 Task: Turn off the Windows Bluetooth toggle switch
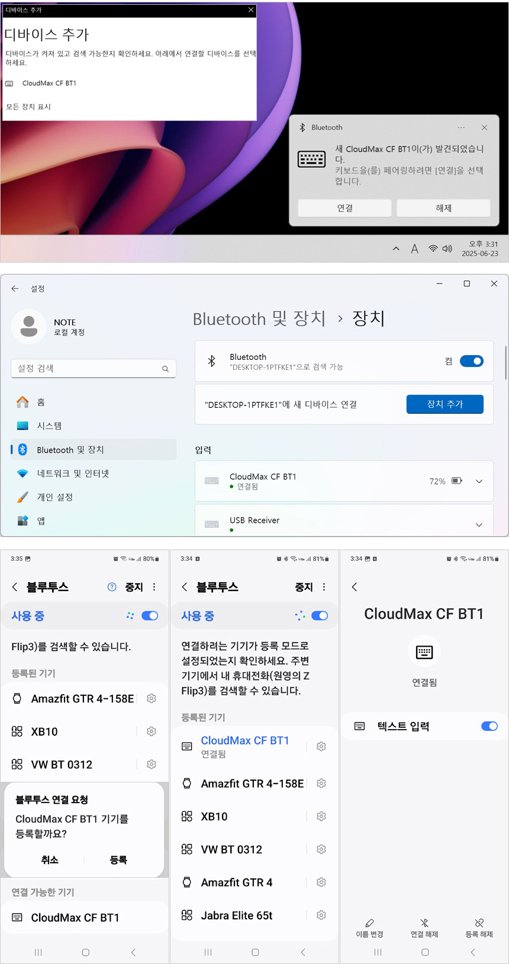pos(471,361)
